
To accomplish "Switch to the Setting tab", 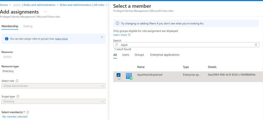I will pyautogui.click(x=28, y=26).
